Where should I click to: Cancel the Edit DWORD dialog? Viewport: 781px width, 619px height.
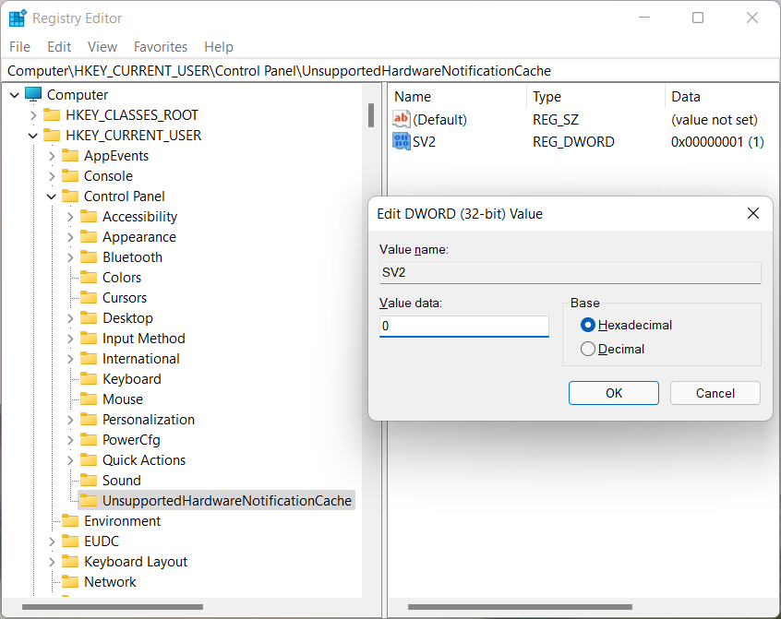click(715, 393)
